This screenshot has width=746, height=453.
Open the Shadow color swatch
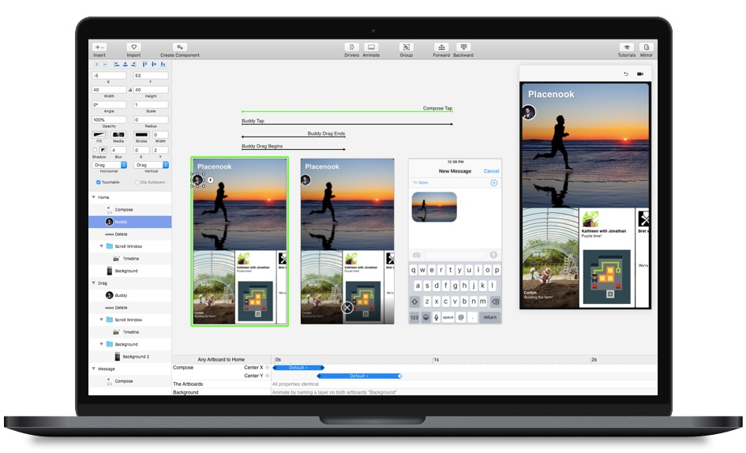tap(103, 151)
